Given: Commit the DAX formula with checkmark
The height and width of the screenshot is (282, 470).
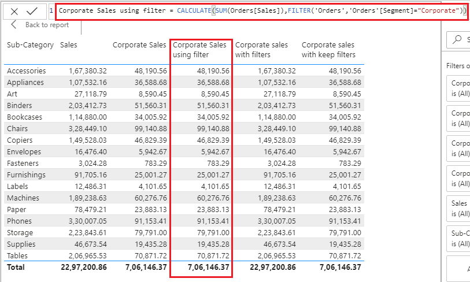Looking at the screenshot, I should coord(32,11).
